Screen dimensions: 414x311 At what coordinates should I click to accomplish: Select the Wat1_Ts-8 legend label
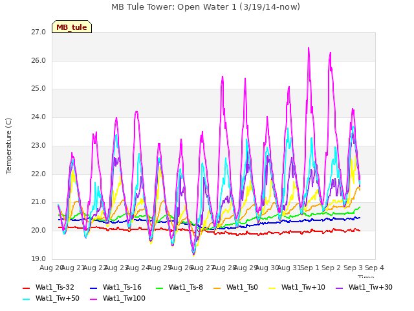(x=186, y=287)
